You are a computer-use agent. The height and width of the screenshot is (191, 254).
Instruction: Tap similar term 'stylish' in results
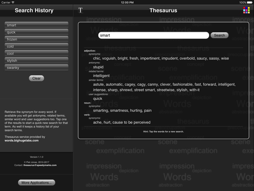(182, 90)
